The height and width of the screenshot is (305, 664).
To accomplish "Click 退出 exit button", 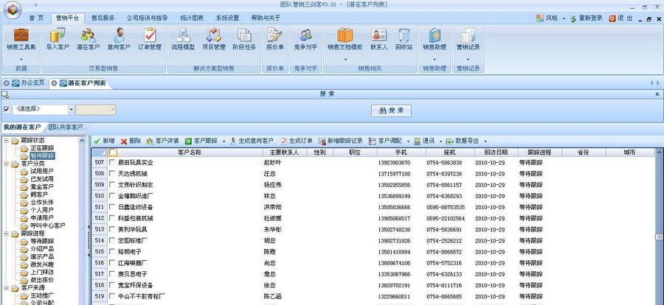I will point(620,18).
